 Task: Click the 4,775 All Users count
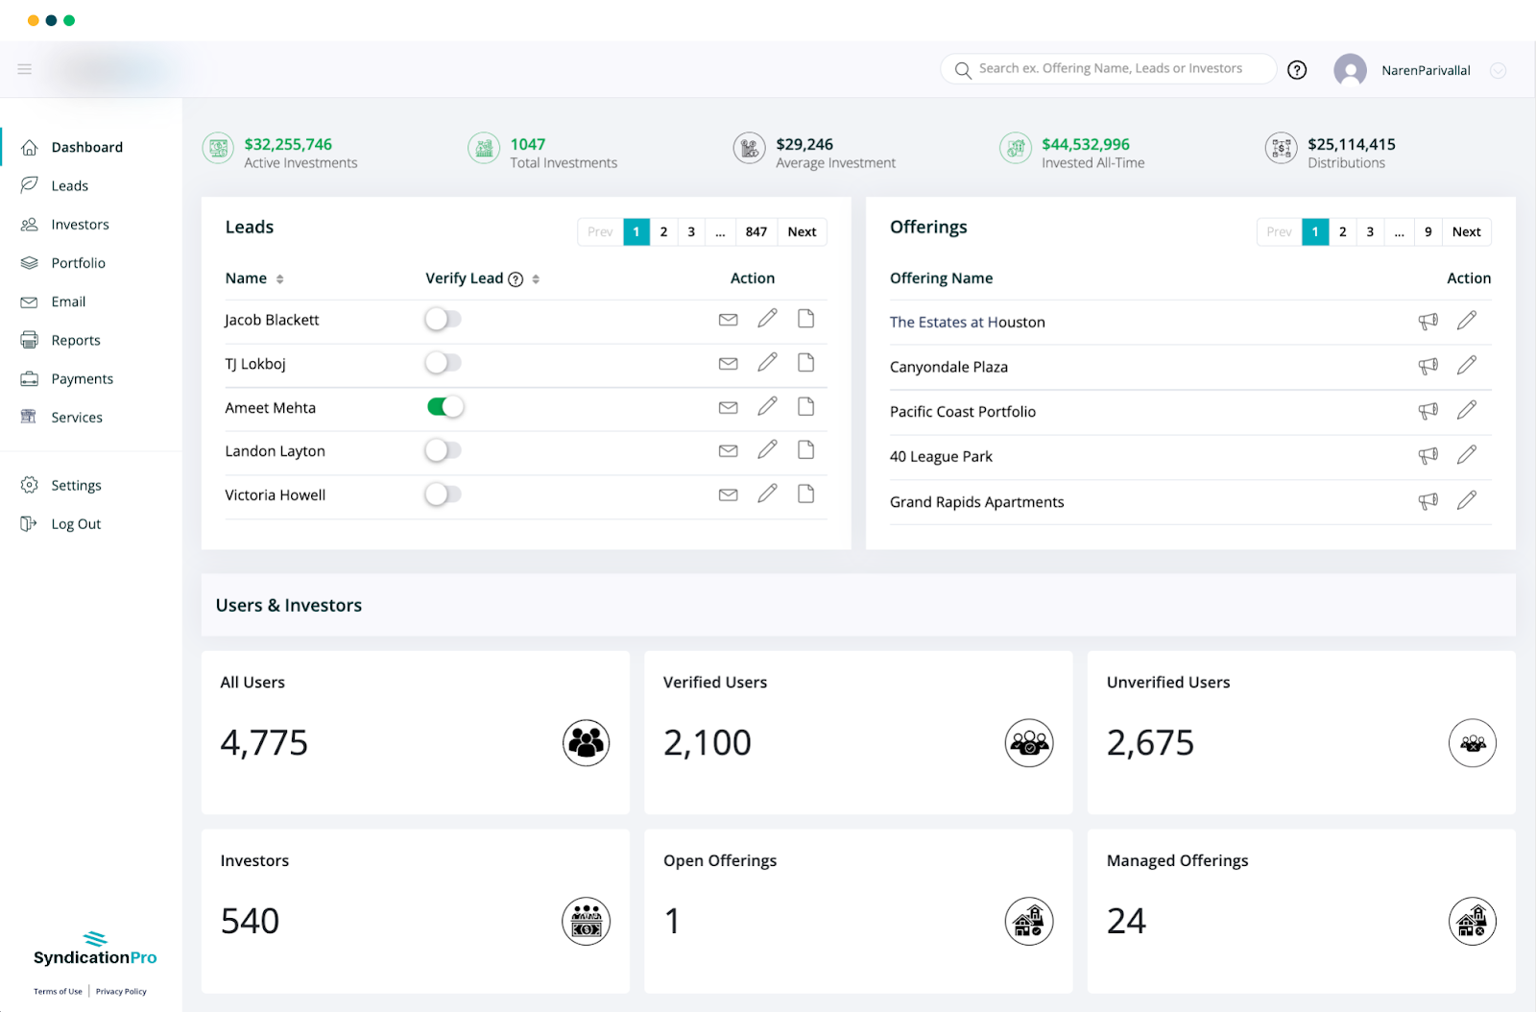coord(264,742)
